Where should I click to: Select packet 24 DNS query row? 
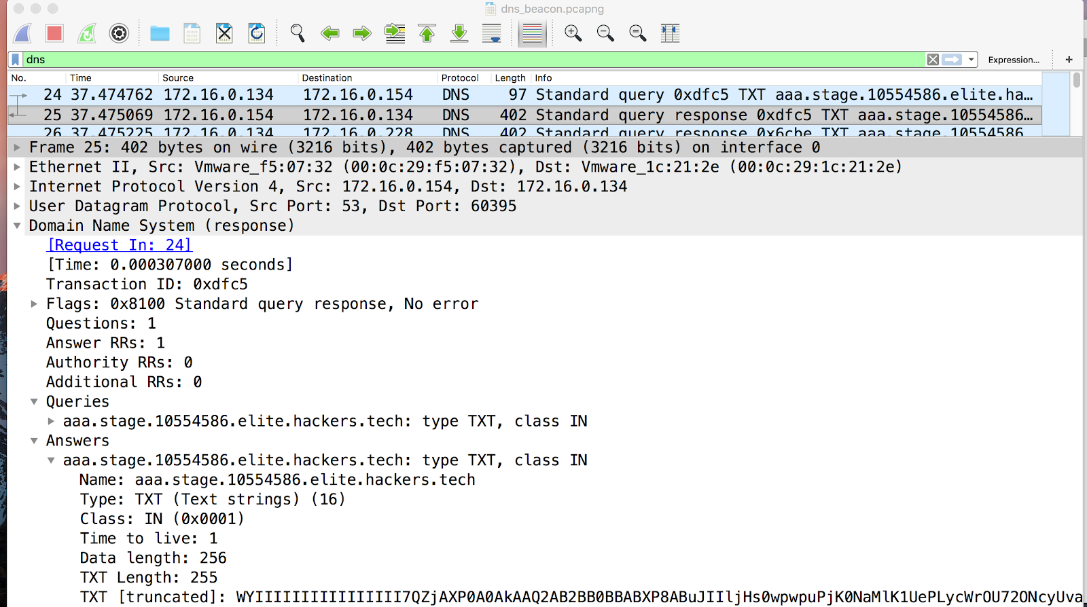pos(524,95)
